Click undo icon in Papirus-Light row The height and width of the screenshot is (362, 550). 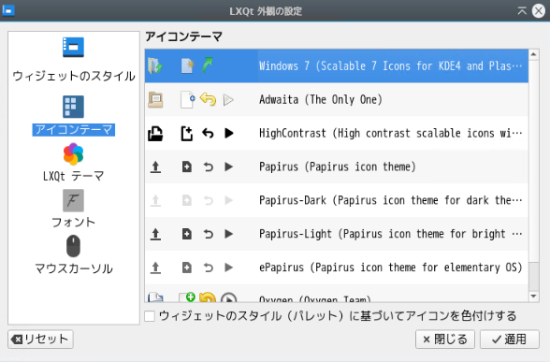tap(209, 234)
